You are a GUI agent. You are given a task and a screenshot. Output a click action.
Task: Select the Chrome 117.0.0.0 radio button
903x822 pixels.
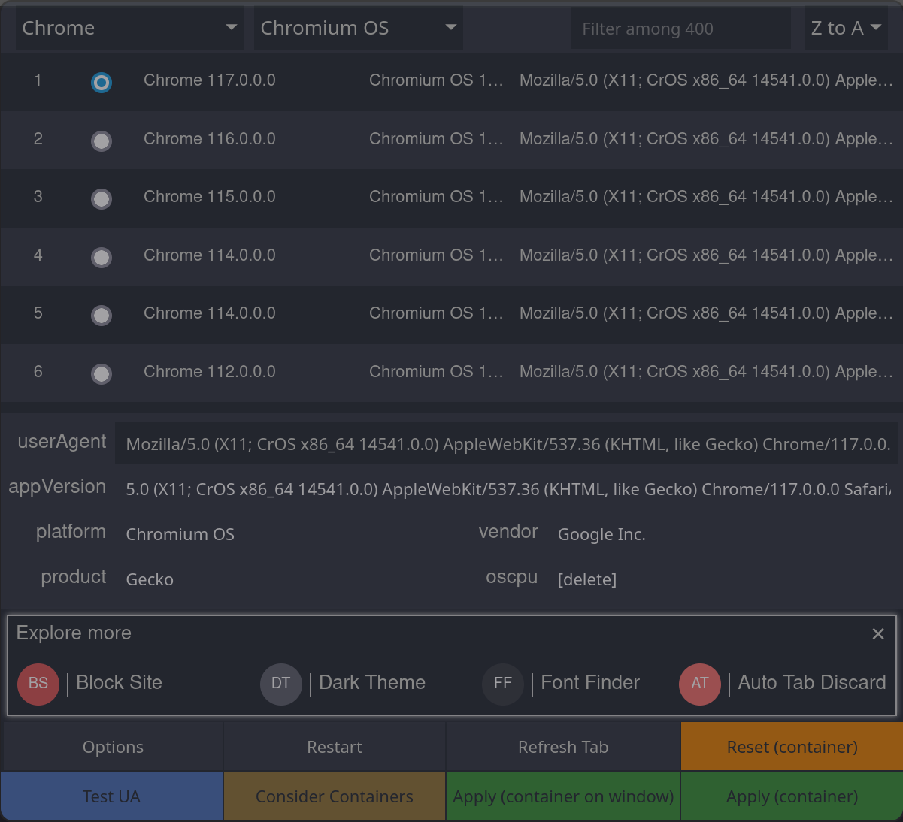click(102, 83)
